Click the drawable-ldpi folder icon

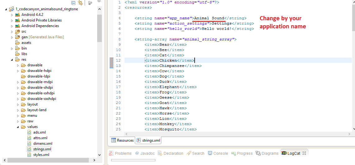click(x=24, y=76)
